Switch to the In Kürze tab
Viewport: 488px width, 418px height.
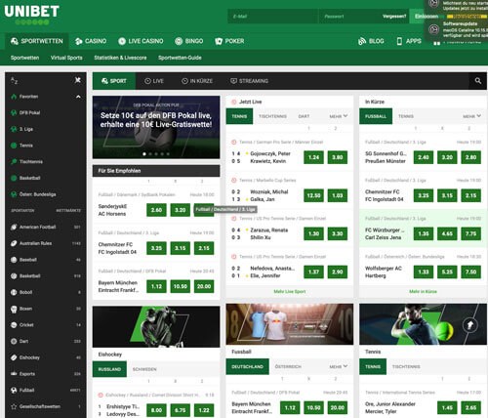(197, 81)
